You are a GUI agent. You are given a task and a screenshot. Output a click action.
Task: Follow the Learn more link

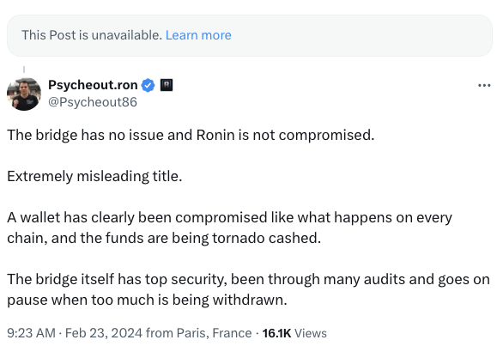(198, 35)
